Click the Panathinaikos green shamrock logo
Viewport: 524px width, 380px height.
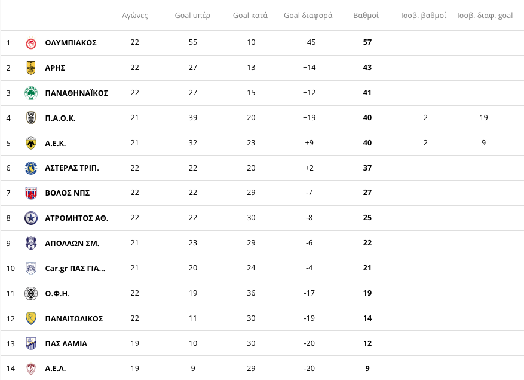tap(31, 93)
